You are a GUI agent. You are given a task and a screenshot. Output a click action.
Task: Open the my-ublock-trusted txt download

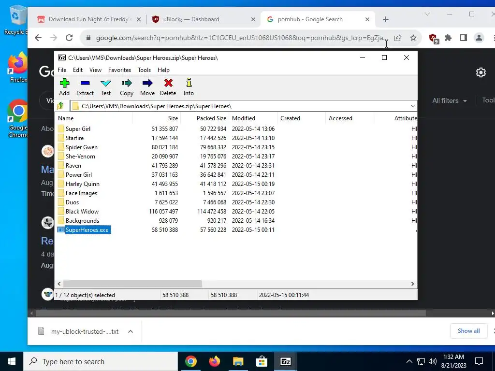(x=79, y=331)
